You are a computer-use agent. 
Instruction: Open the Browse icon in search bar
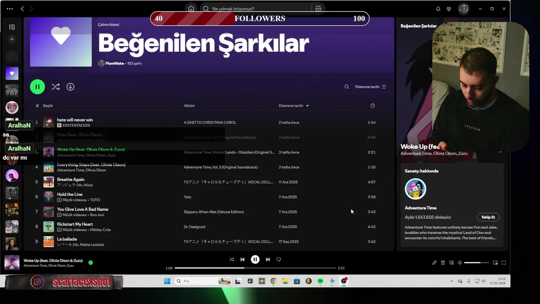point(318,9)
